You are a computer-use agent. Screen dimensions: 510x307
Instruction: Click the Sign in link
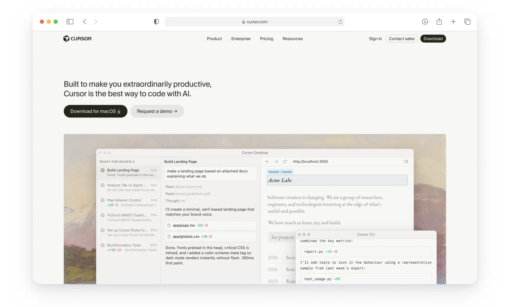375,39
